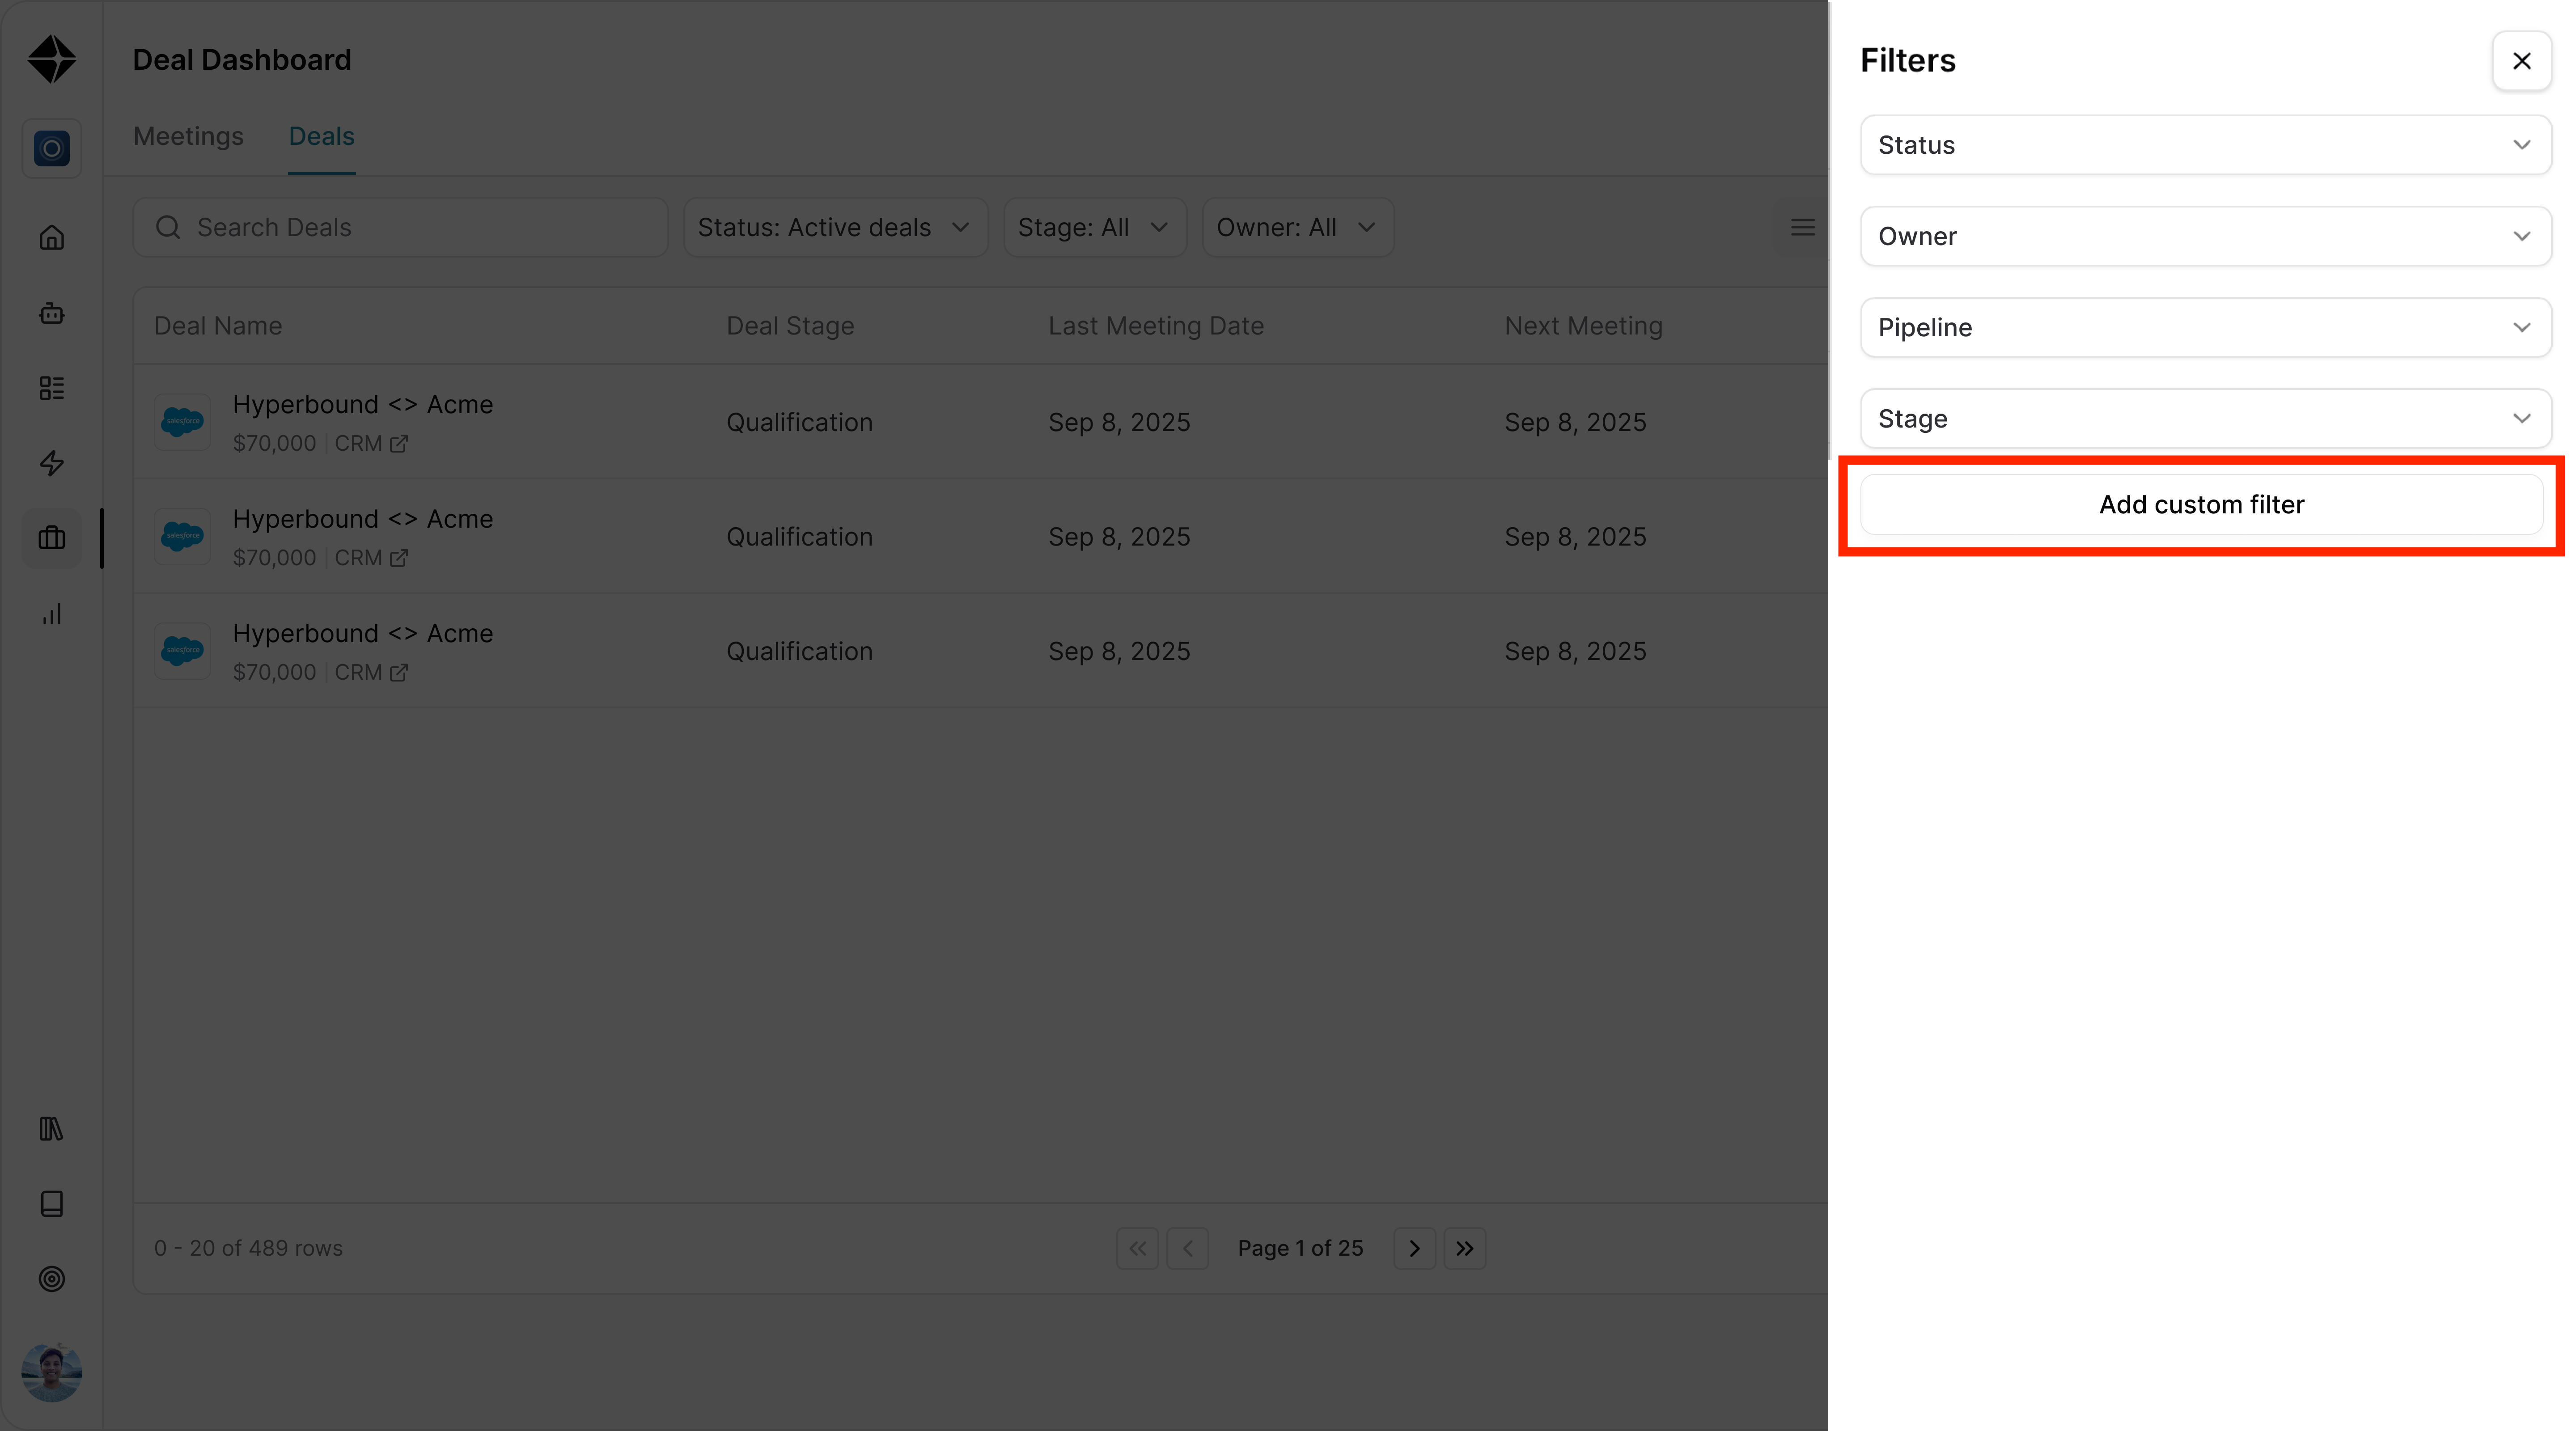Screen dimensions: 2576x1431
Task: Go to the next page of results
Action: click(x=1414, y=1248)
